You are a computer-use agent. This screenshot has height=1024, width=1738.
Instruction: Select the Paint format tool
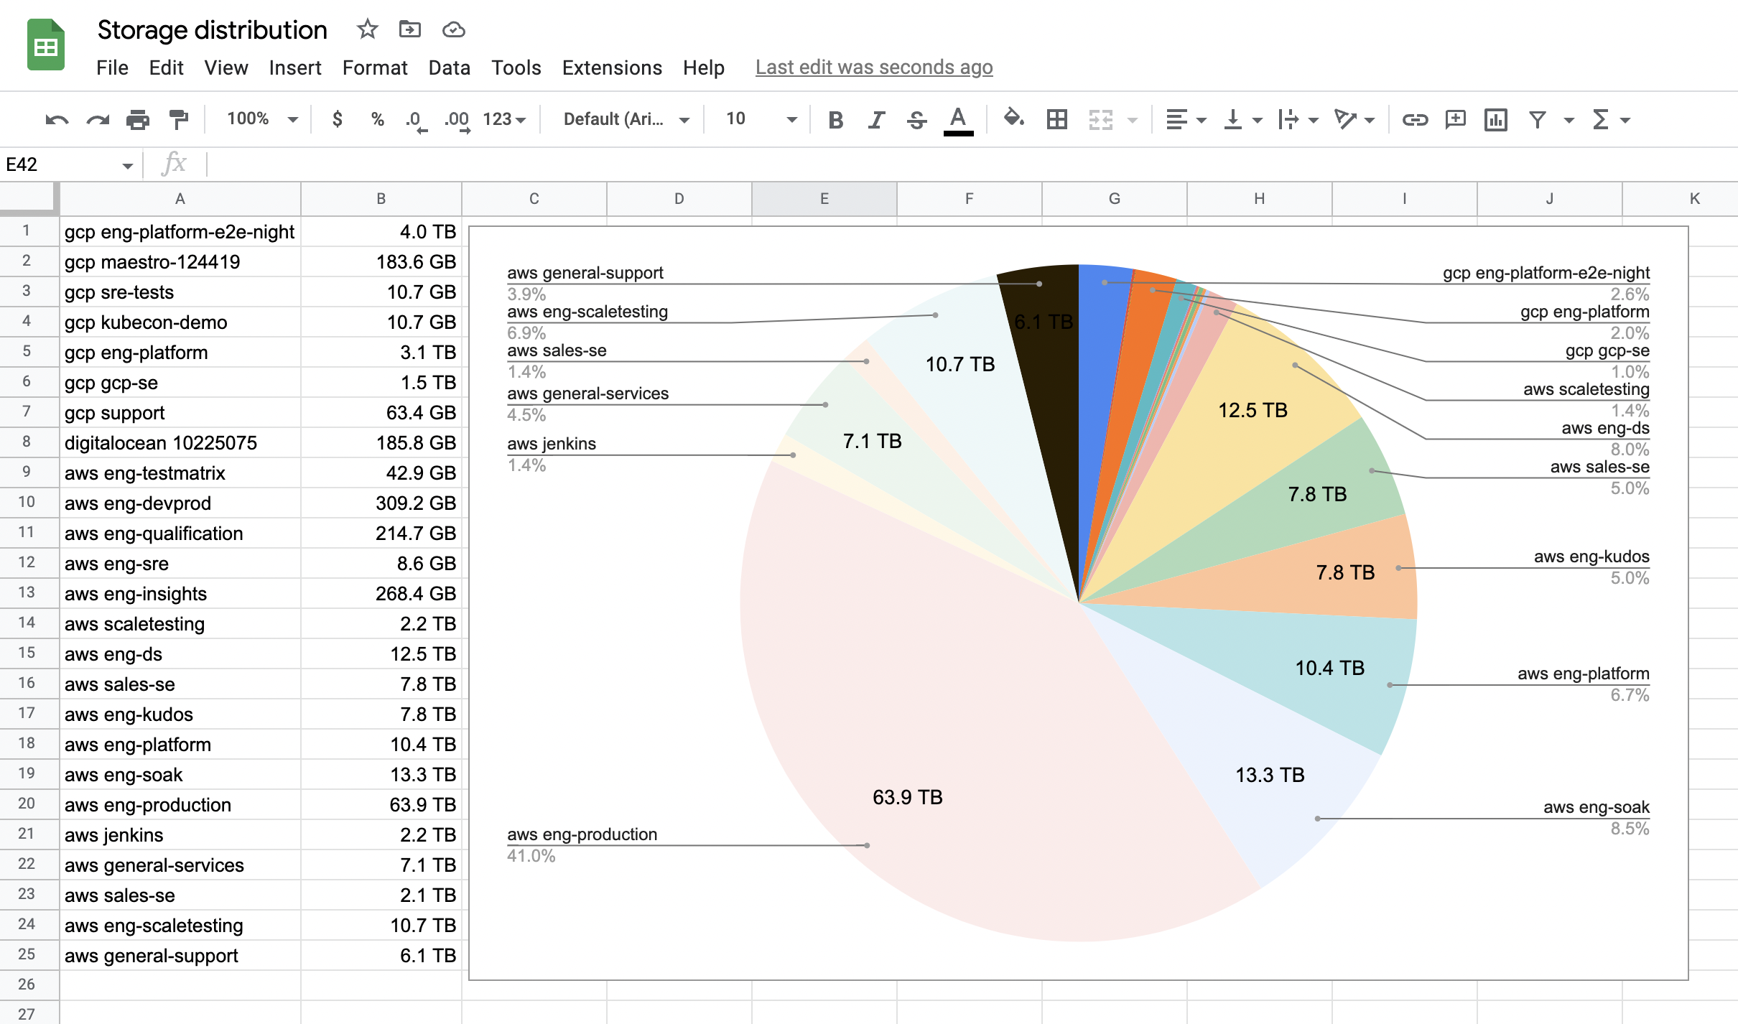[178, 119]
